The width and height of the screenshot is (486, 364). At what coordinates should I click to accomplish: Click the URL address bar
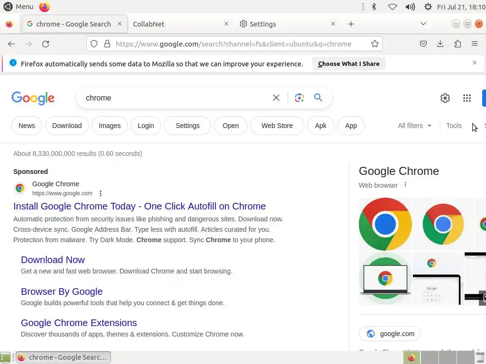coord(234,44)
